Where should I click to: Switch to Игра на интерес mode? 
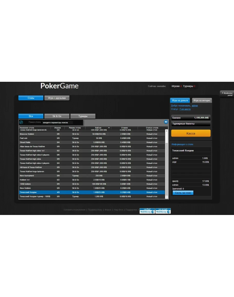[202, 101]
